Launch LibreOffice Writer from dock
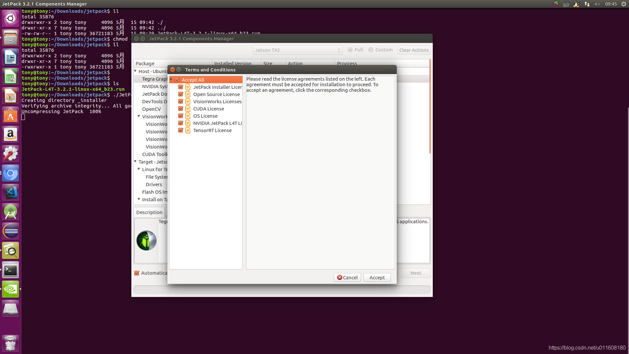 click(10, 57)
